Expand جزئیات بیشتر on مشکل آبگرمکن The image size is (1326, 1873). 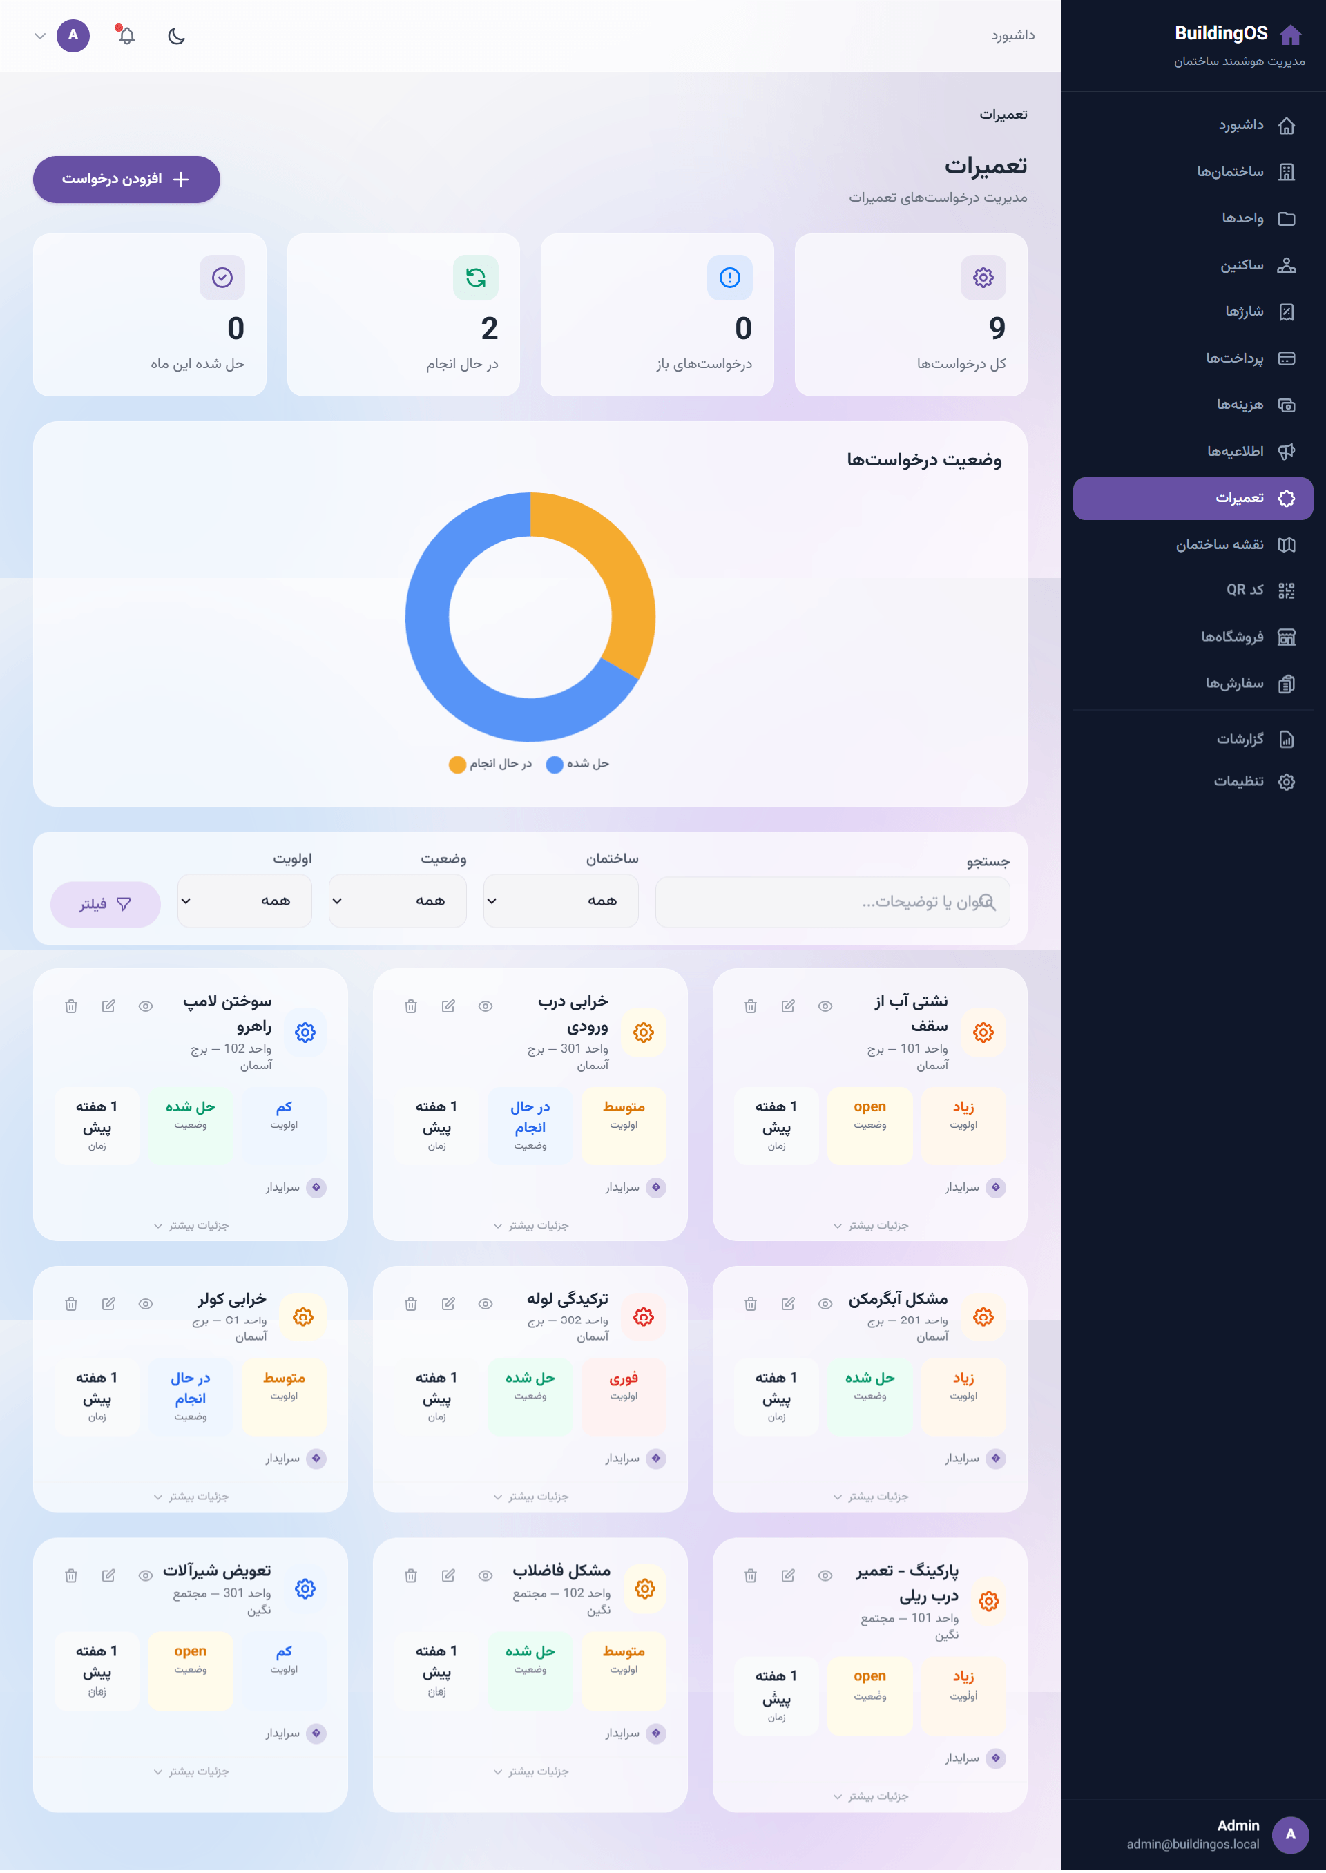coord(870,1497)
